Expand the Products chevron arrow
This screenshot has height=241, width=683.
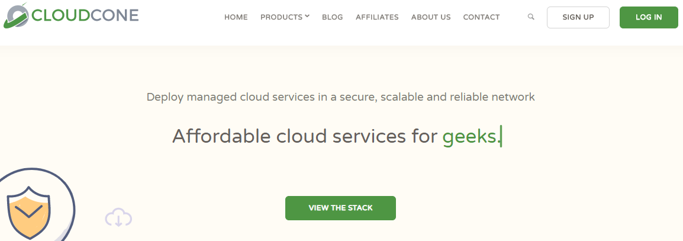[307, 16]
